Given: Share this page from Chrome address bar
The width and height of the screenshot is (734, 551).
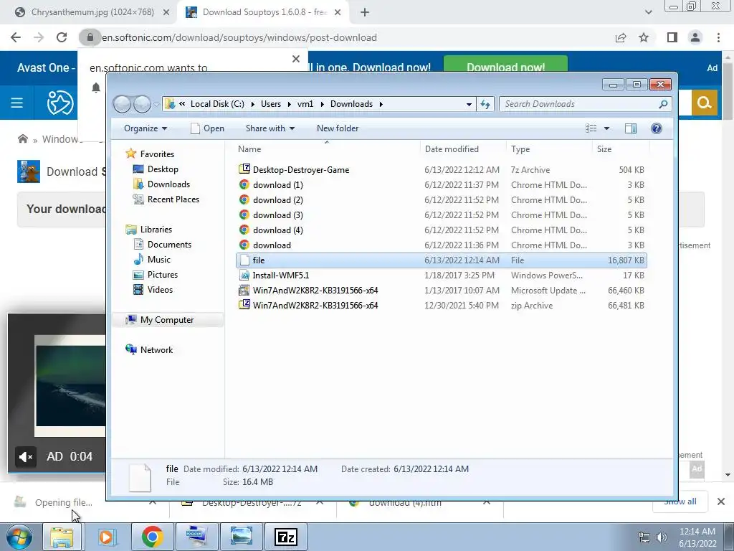Looking at the screenshot, I should (621, 37).
